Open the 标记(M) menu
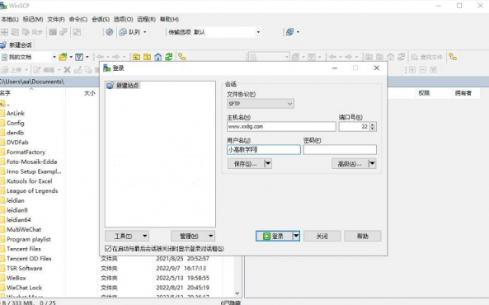This screenshot has height=305, width=489. [33, 19]
